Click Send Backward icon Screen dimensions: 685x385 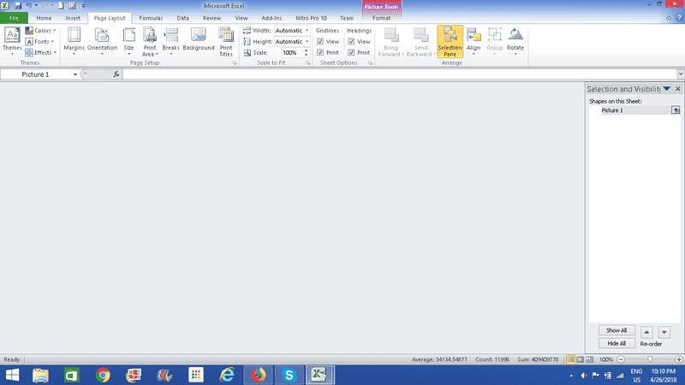[421, 35]
